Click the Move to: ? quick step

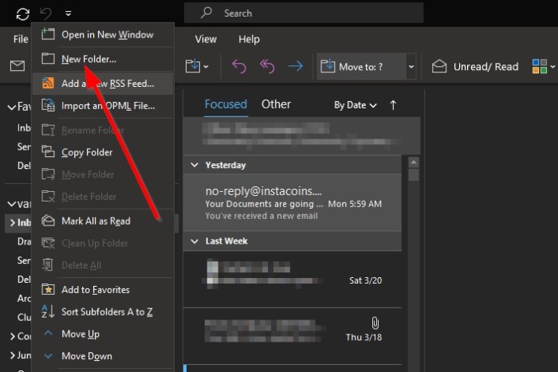pyautogui.click(x=361, y=66)
